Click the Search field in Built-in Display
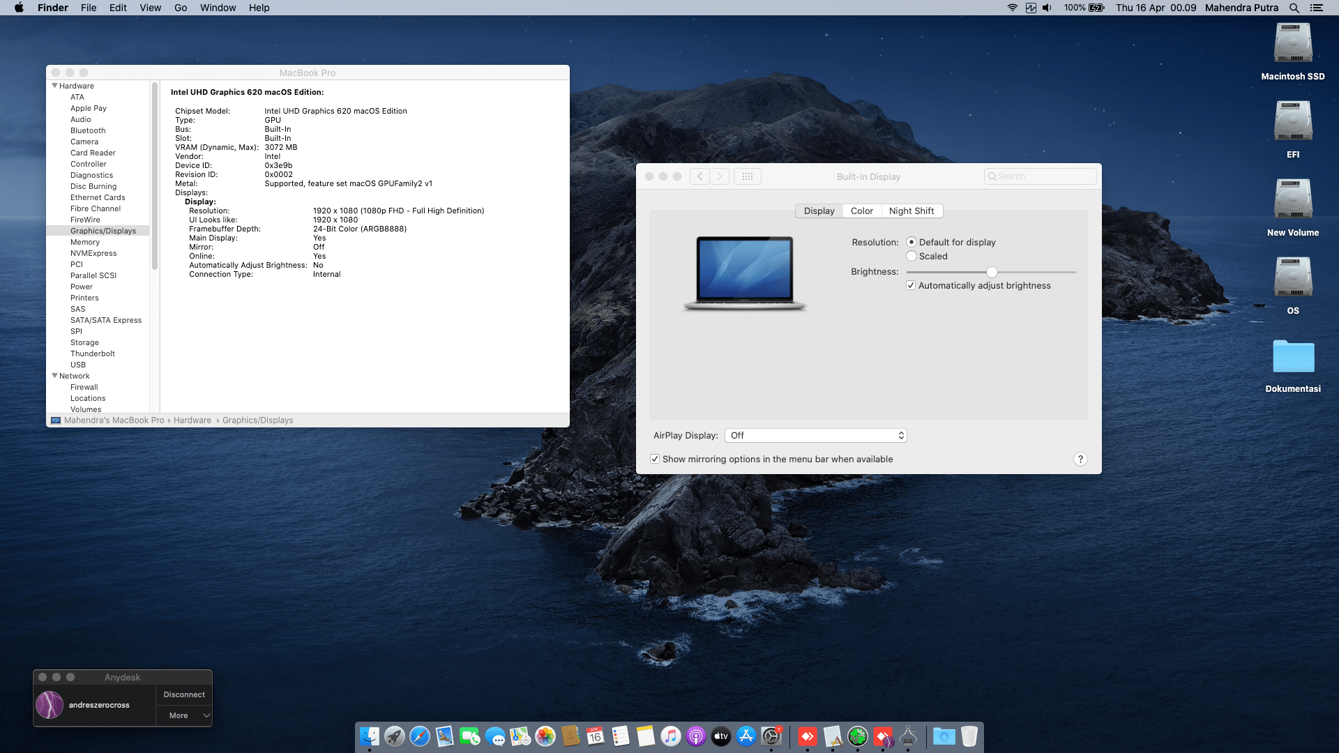This screenshot has height=753, width=1339. click(1040, 176)
